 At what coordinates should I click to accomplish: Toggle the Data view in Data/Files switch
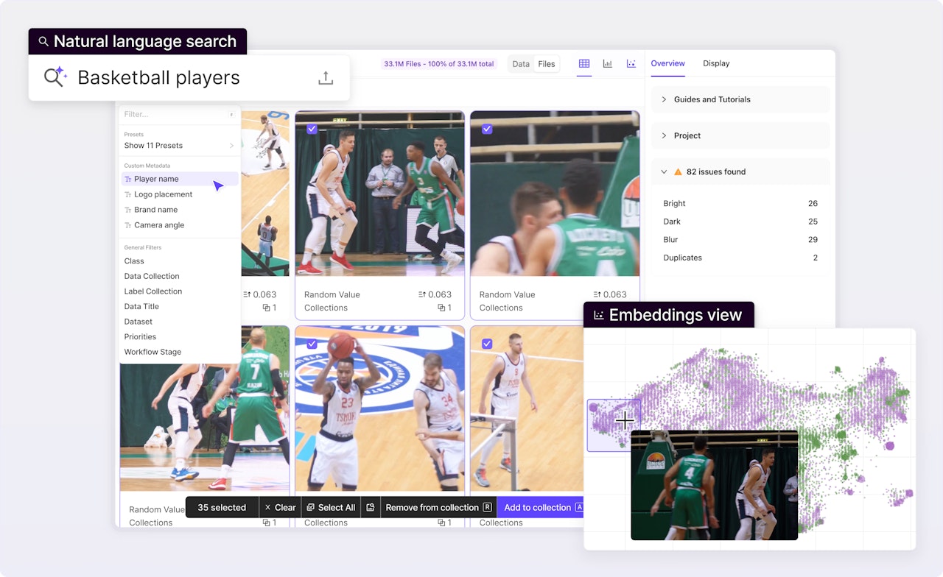[521, 64]
